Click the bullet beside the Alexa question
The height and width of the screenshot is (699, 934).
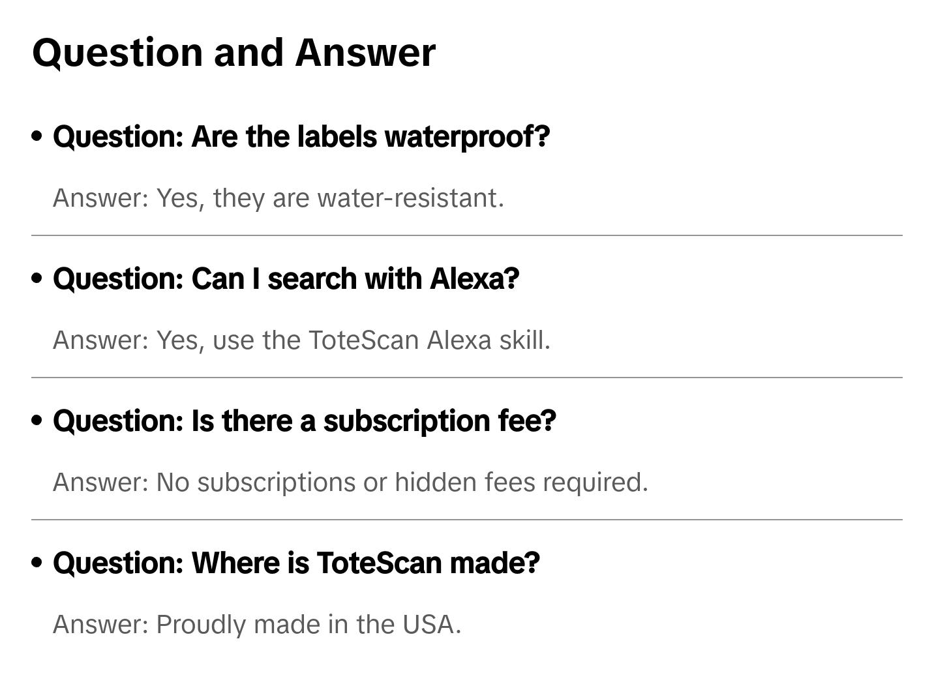click(37, 278)
